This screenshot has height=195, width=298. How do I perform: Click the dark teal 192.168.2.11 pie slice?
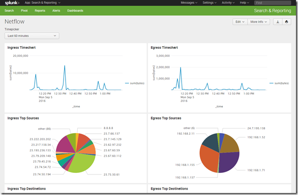click(x=212, y=142)
